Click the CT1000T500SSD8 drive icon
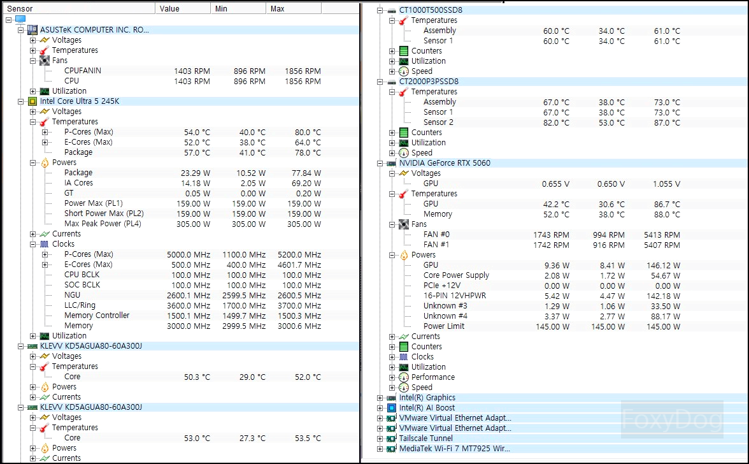Screen dimensions: 749x464 tap(392, 10)
